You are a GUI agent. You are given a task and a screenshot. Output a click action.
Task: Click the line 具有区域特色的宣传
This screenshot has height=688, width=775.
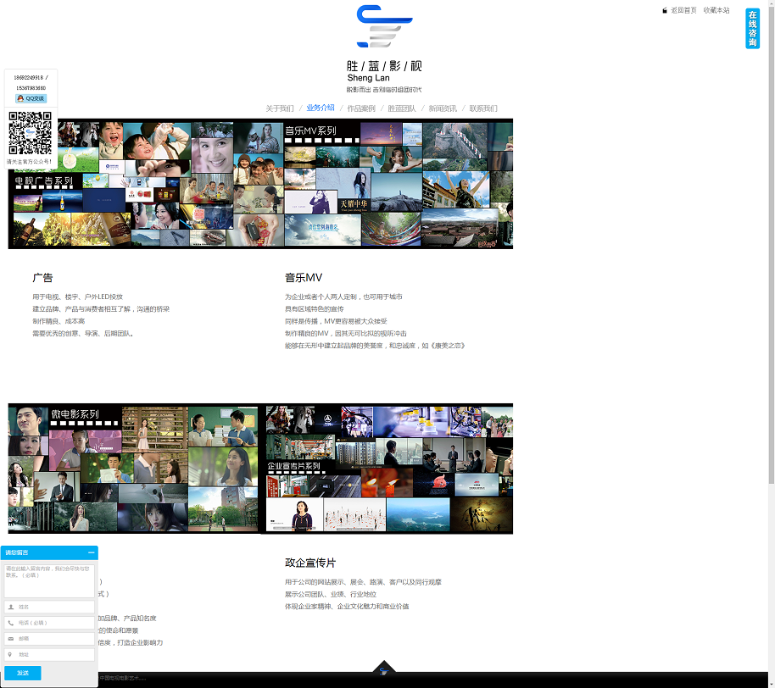[x=315, y=309]
